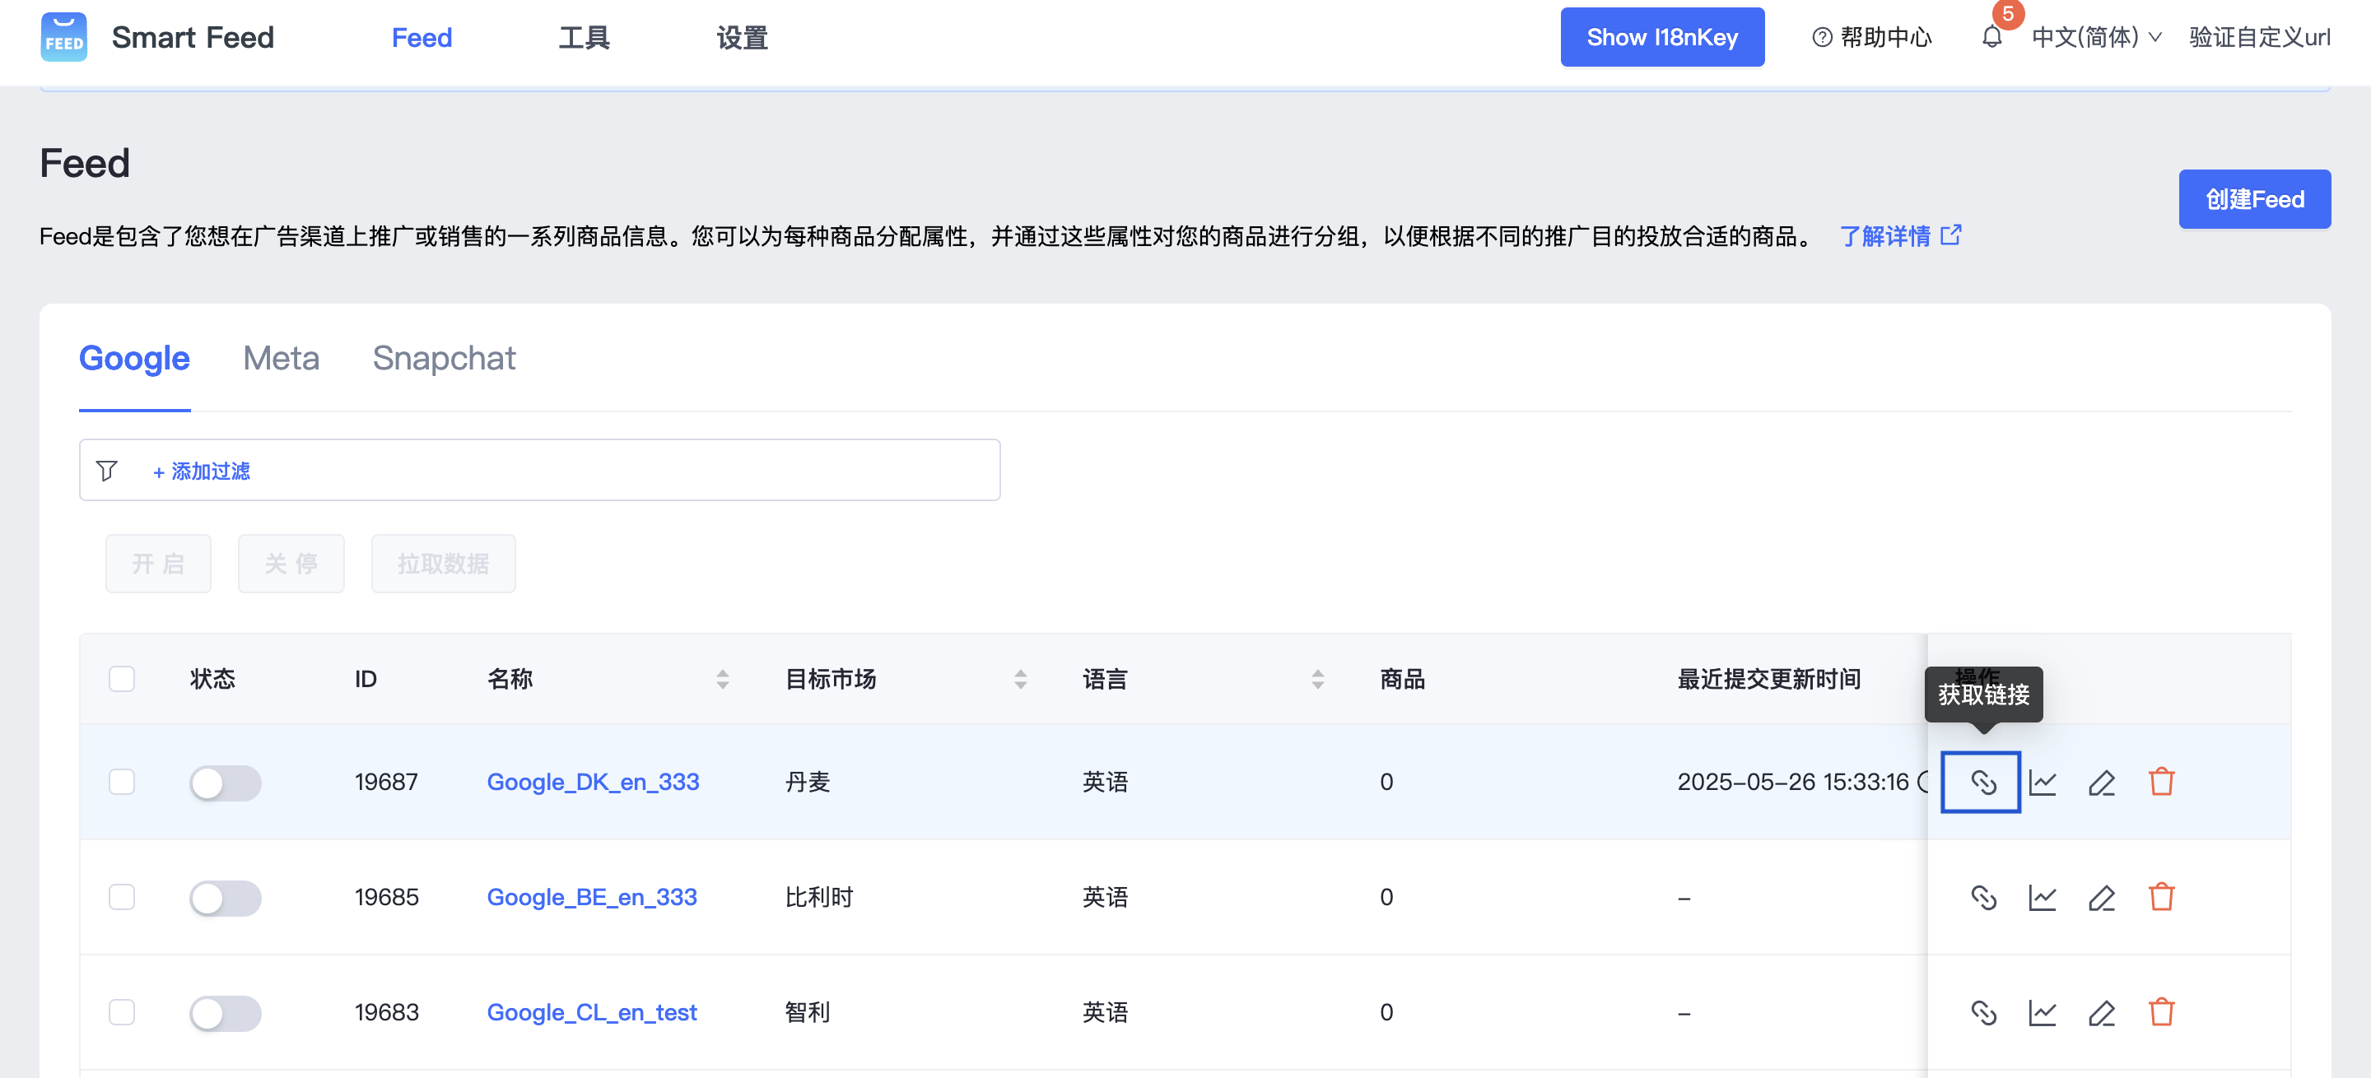
Task: Select all feeds with header checkbox
Action: point(122,679)
